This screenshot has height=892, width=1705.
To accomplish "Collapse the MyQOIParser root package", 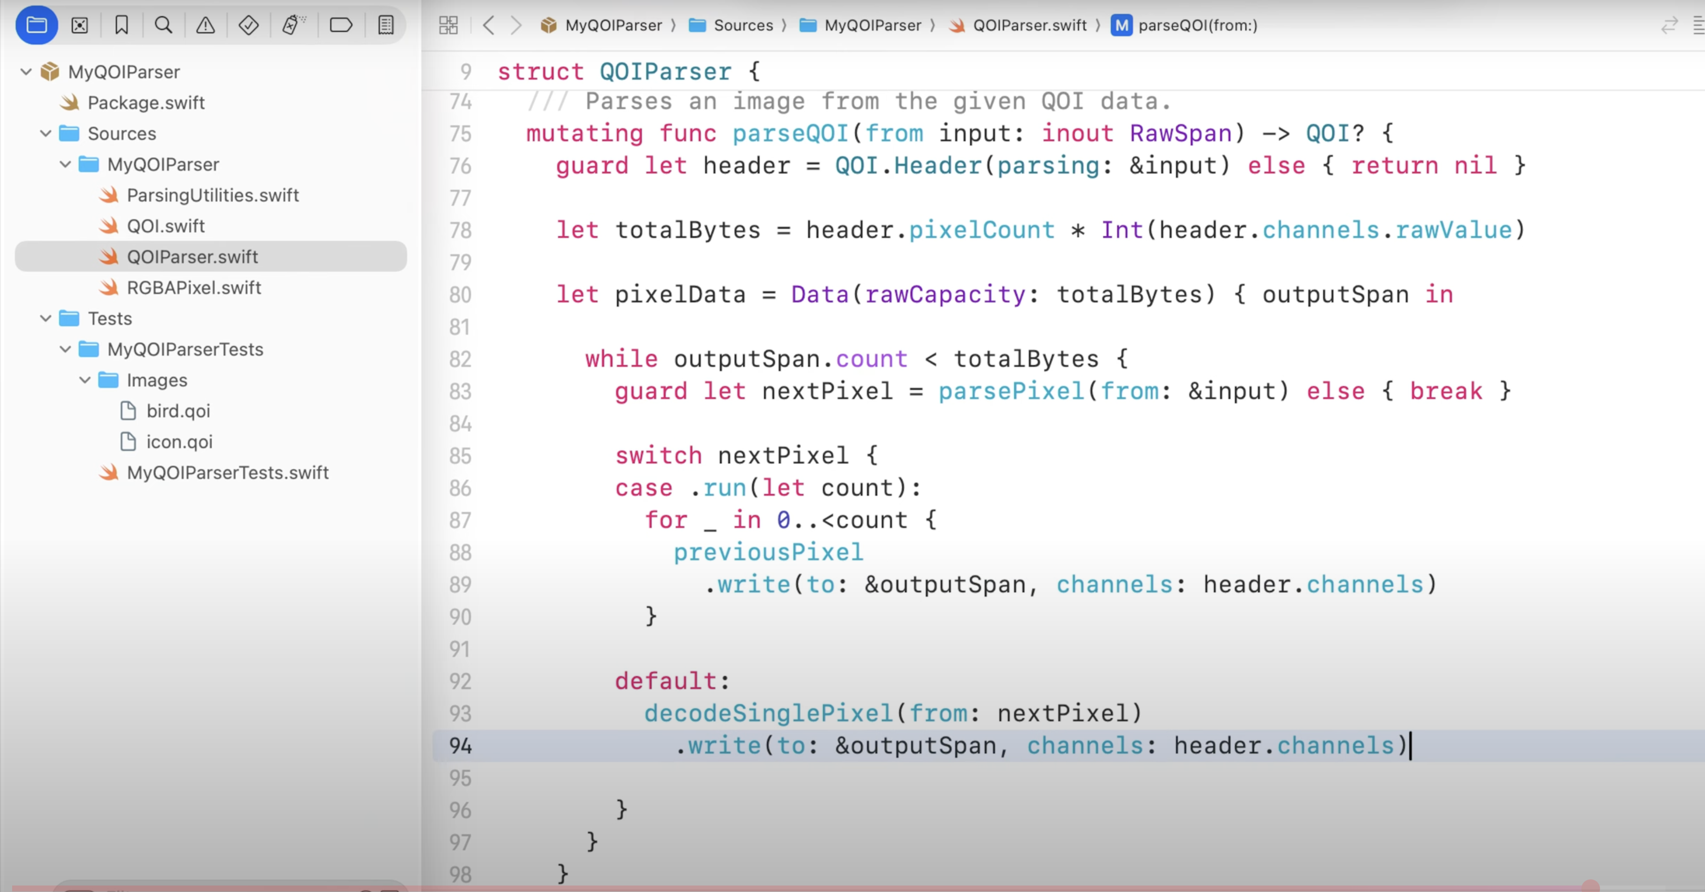I will point(26,71).
